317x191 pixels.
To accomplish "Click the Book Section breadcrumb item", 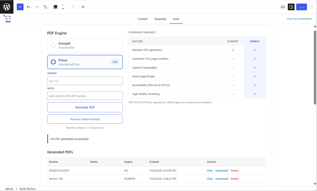I will (28, 189).
